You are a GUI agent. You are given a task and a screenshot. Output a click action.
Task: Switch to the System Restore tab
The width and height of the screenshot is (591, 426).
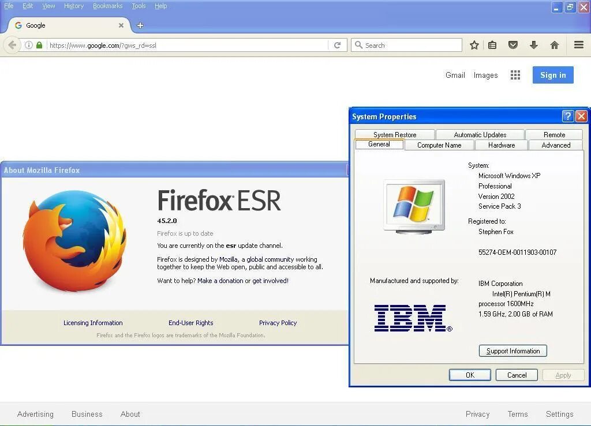click(395, 135)
